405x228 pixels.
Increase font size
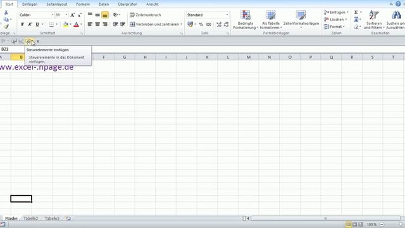73,15
